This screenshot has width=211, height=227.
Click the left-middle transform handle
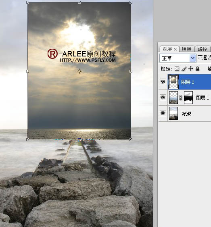point(28,71)
